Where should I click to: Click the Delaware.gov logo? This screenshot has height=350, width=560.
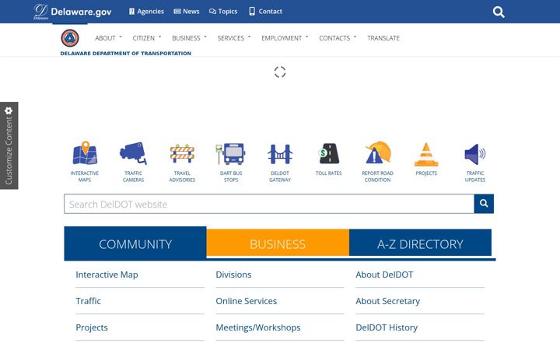[72, 12]
